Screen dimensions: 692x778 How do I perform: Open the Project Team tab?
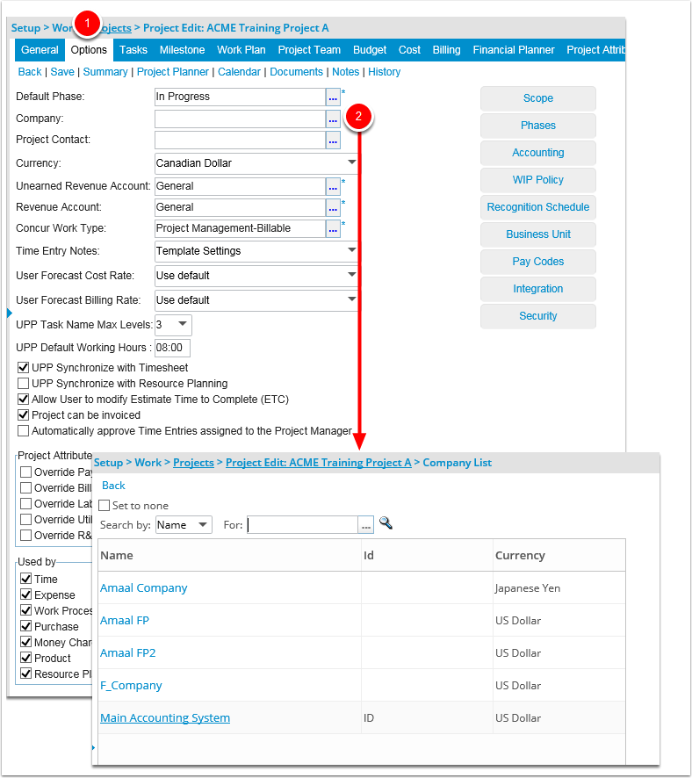pyautogui.click(x=309, y=50)
